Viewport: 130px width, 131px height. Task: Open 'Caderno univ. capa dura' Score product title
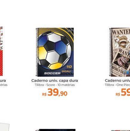tap(55, 81)
